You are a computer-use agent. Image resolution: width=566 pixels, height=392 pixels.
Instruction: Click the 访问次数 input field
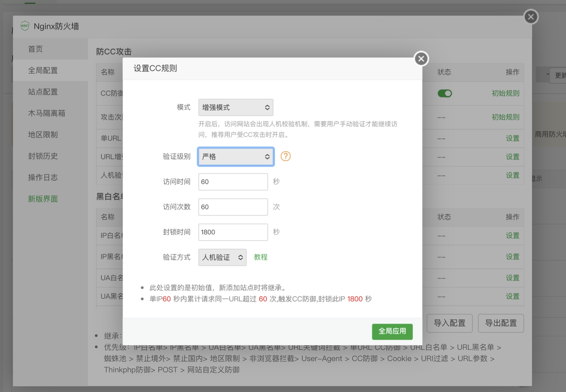pos(233,207)
